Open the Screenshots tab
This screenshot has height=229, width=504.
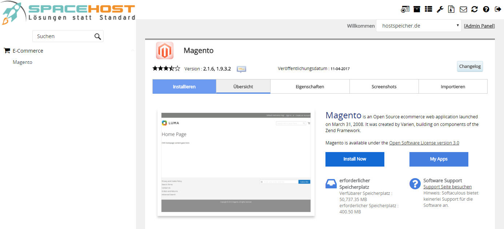tap(384, 86)
